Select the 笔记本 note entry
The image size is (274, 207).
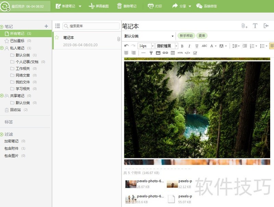(87, 41)
